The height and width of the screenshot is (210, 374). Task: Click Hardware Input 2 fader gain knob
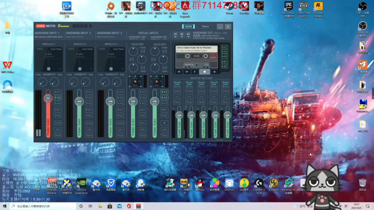[79, 101]
